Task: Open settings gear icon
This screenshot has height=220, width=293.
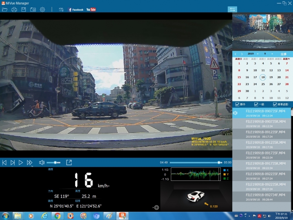Action: pos(42,9)
